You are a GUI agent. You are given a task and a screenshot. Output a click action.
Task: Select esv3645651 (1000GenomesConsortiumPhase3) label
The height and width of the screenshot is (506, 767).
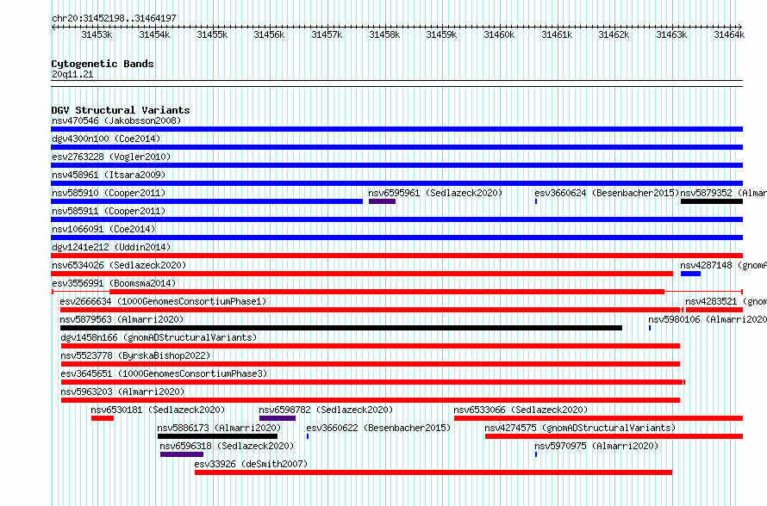(164, 373)
